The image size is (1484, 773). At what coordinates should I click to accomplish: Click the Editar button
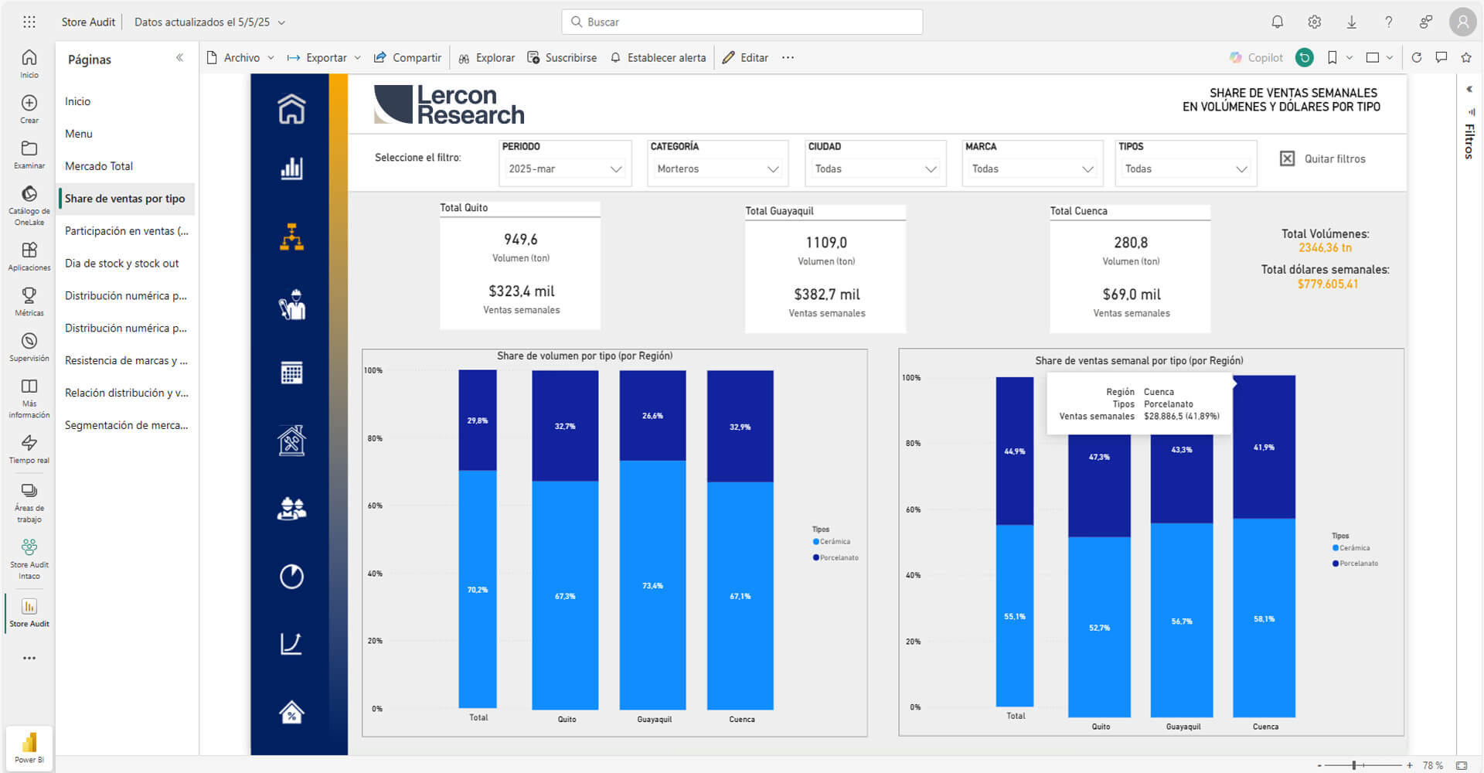(x=745, y=57)
